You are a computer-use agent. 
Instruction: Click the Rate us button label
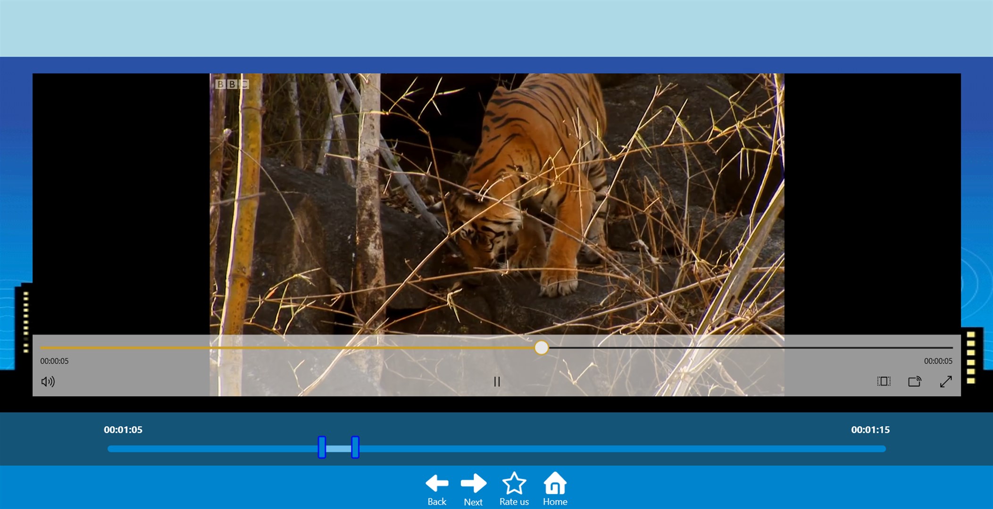pos(513,502)
